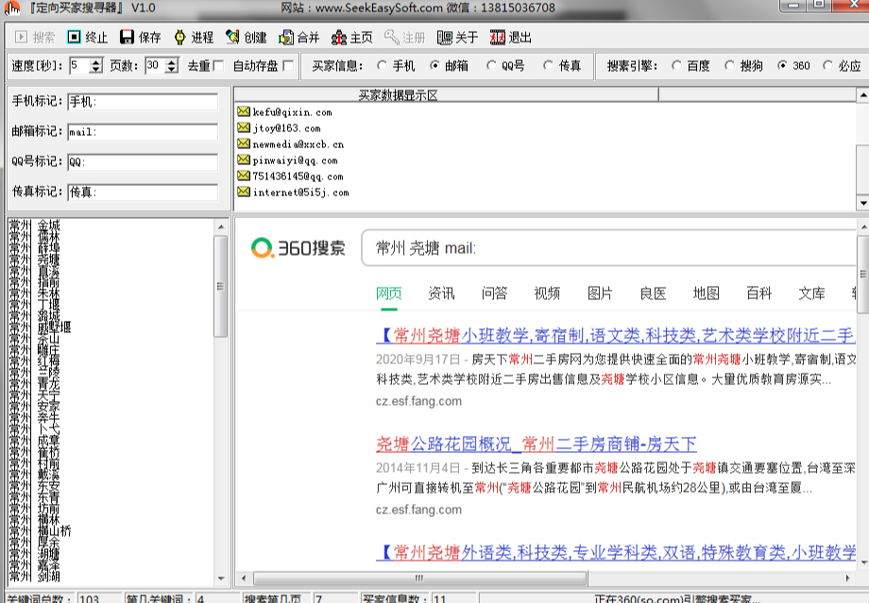Enable the 去重 checkbox
Image resolution: width=869 pixels, height=603 pixels.
pyautogui.click(x=218, y=66)
